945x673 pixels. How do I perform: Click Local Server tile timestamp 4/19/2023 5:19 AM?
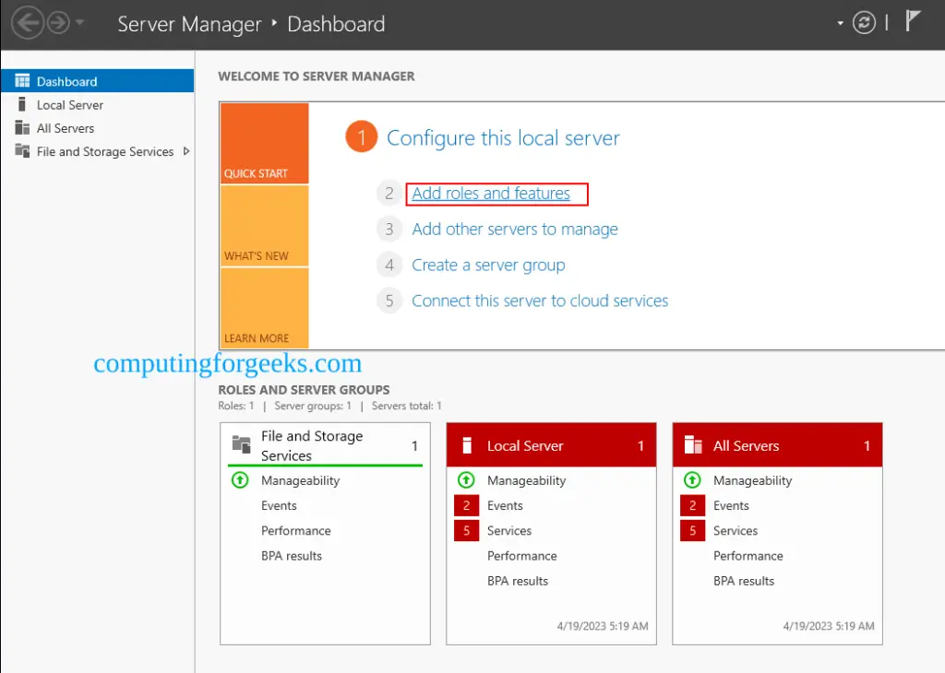[x=603, y=626]
